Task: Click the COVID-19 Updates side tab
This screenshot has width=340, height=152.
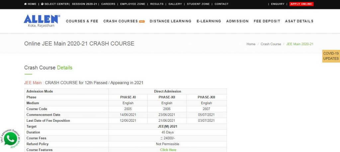Action: [331, 56]
